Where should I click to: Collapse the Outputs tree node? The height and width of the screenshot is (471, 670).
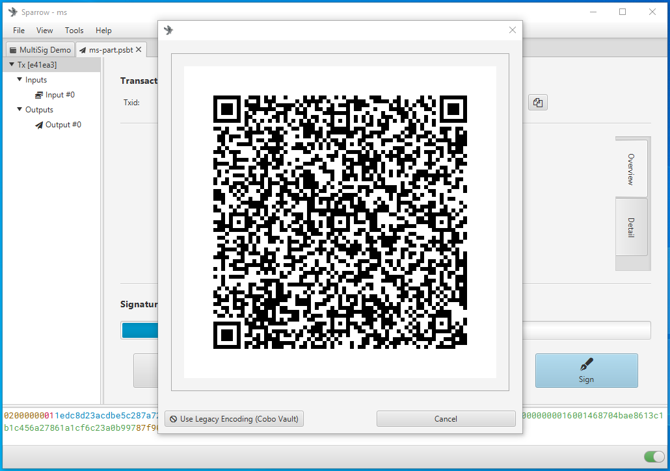(20, 109)
